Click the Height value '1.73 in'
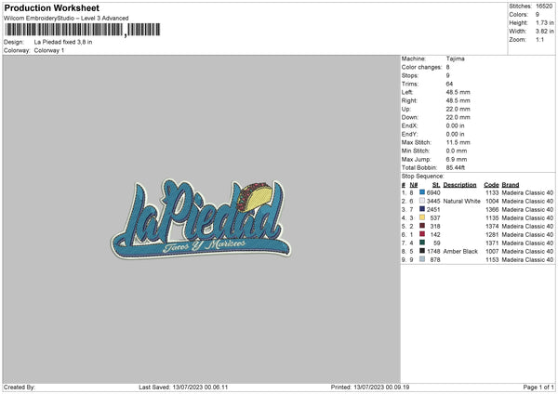Image resolution: width=558 pixels, height=394 pixels. coord(544,22)
